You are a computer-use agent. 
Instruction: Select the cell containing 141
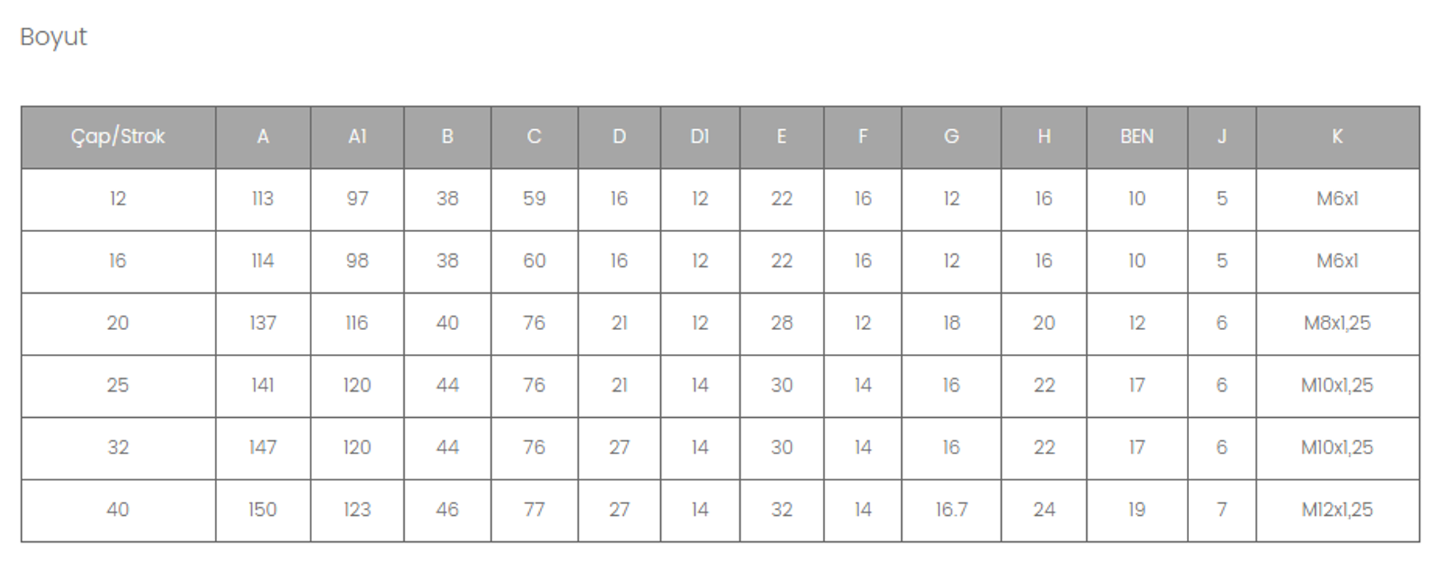pyautogui.click(x=262, y=385)
